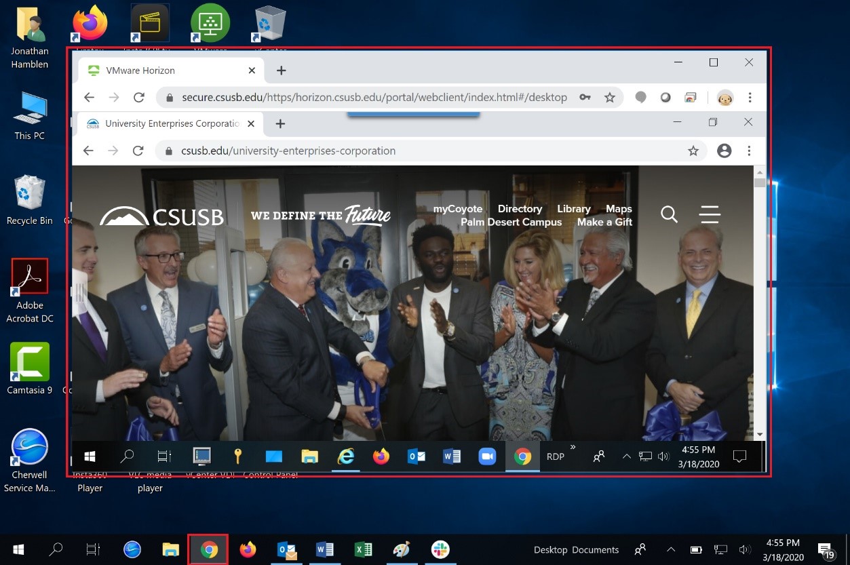Expand the CSUSB hamburger menu
Image resolution: width=850 pixels, height=565 pixels.
coord(710,215)
